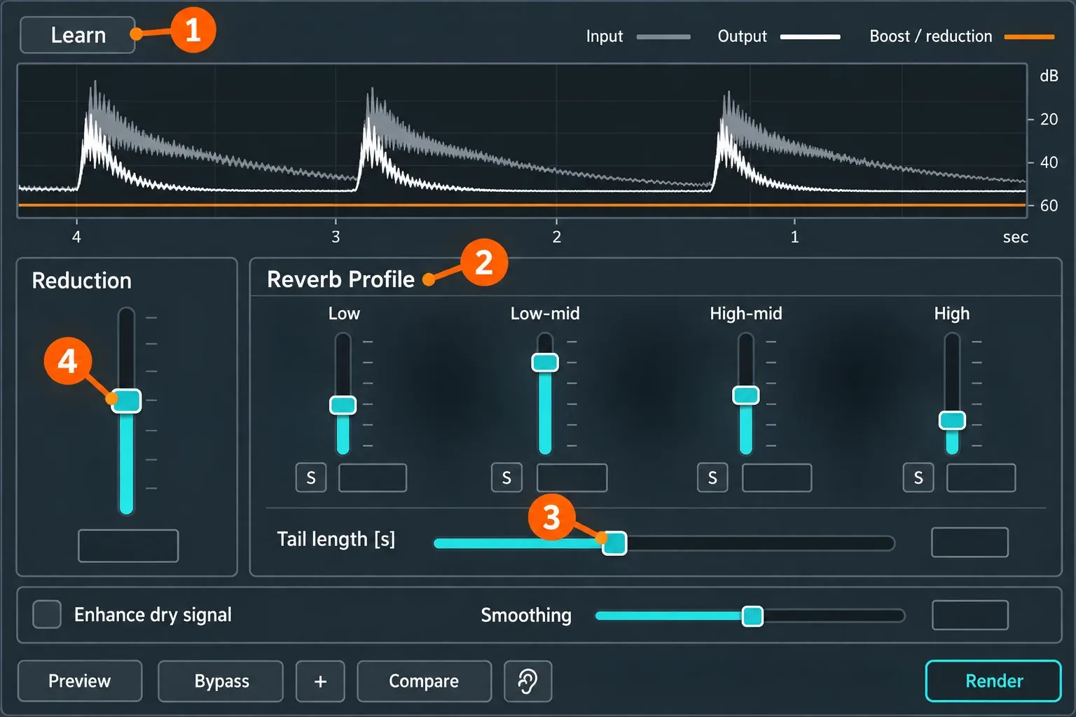The image size is (1076, 717).
Task: Click the plus button beside Bypass
Action: 320,681
